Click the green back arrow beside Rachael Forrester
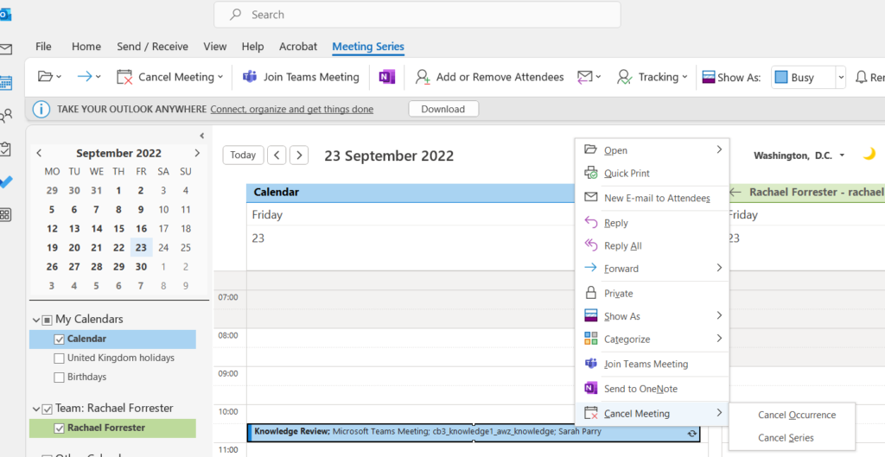Image resolution: width=885 pixels, height=457 pixels. pyautogui.click(x=735, y=192)
